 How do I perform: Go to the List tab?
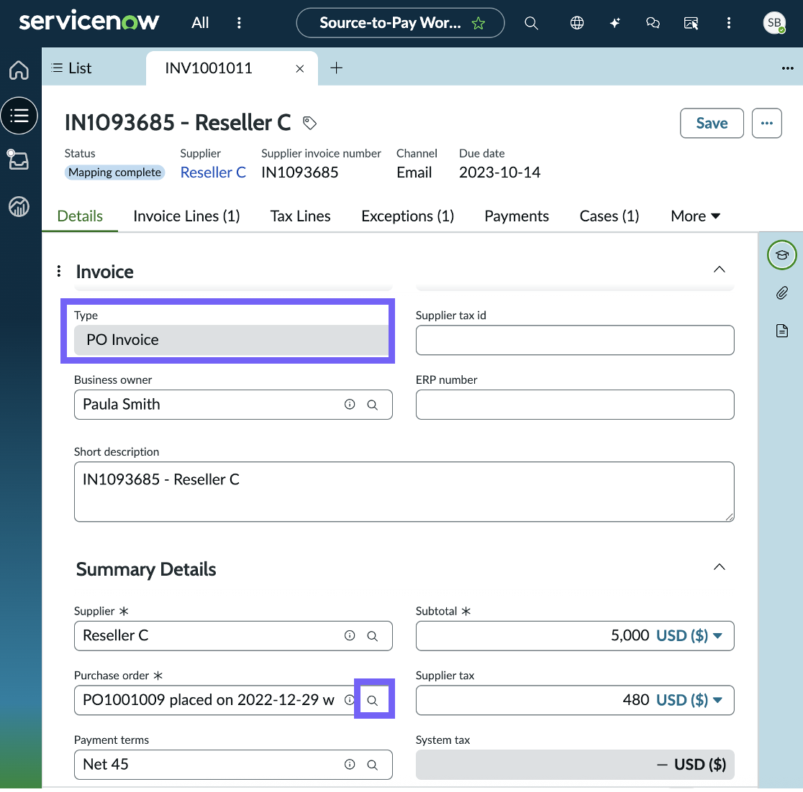[72, 68]
